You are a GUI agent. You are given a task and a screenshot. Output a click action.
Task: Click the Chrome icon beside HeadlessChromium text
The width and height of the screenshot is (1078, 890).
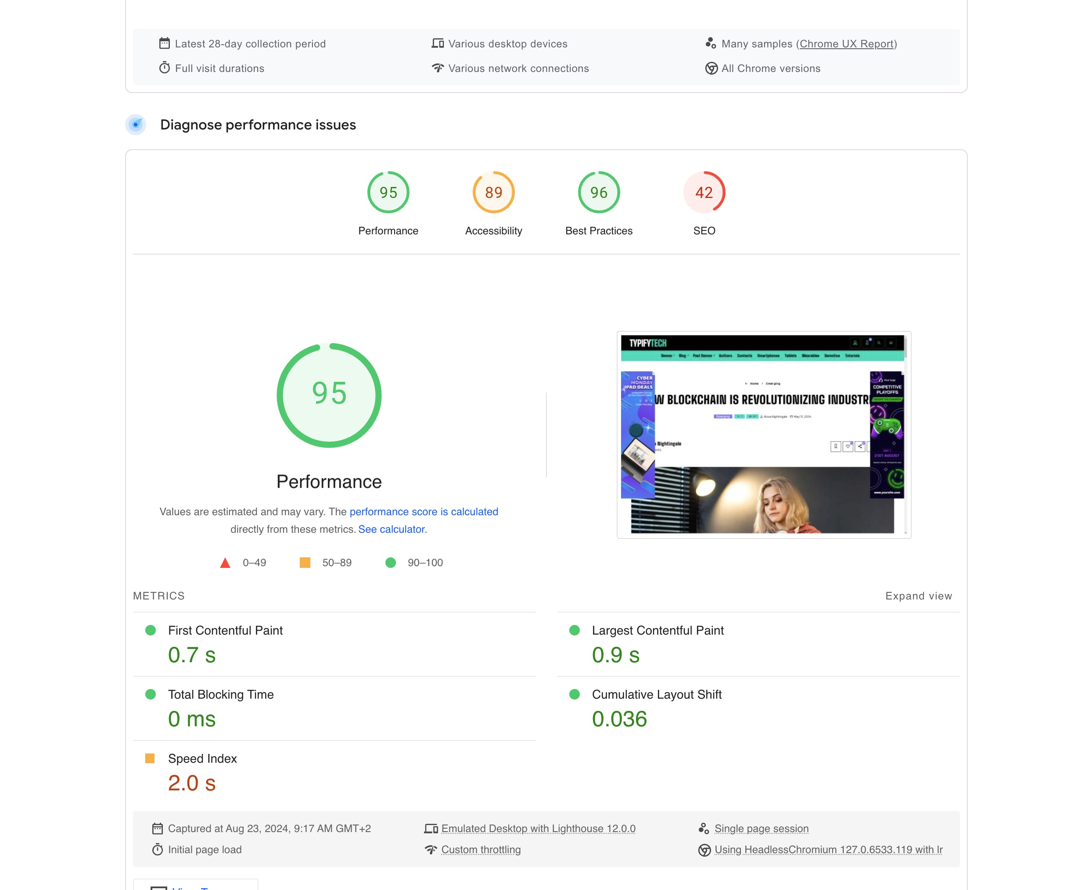coord(704,850)
